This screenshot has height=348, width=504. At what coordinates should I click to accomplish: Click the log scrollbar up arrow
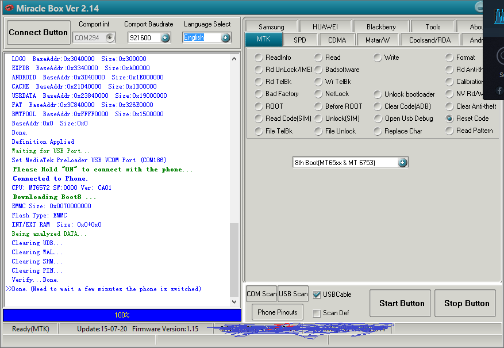[x=234, y=59]
